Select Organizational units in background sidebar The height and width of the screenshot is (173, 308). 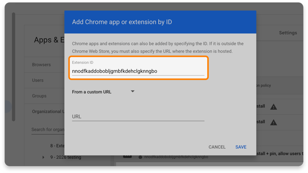click(x=48, y=112)
